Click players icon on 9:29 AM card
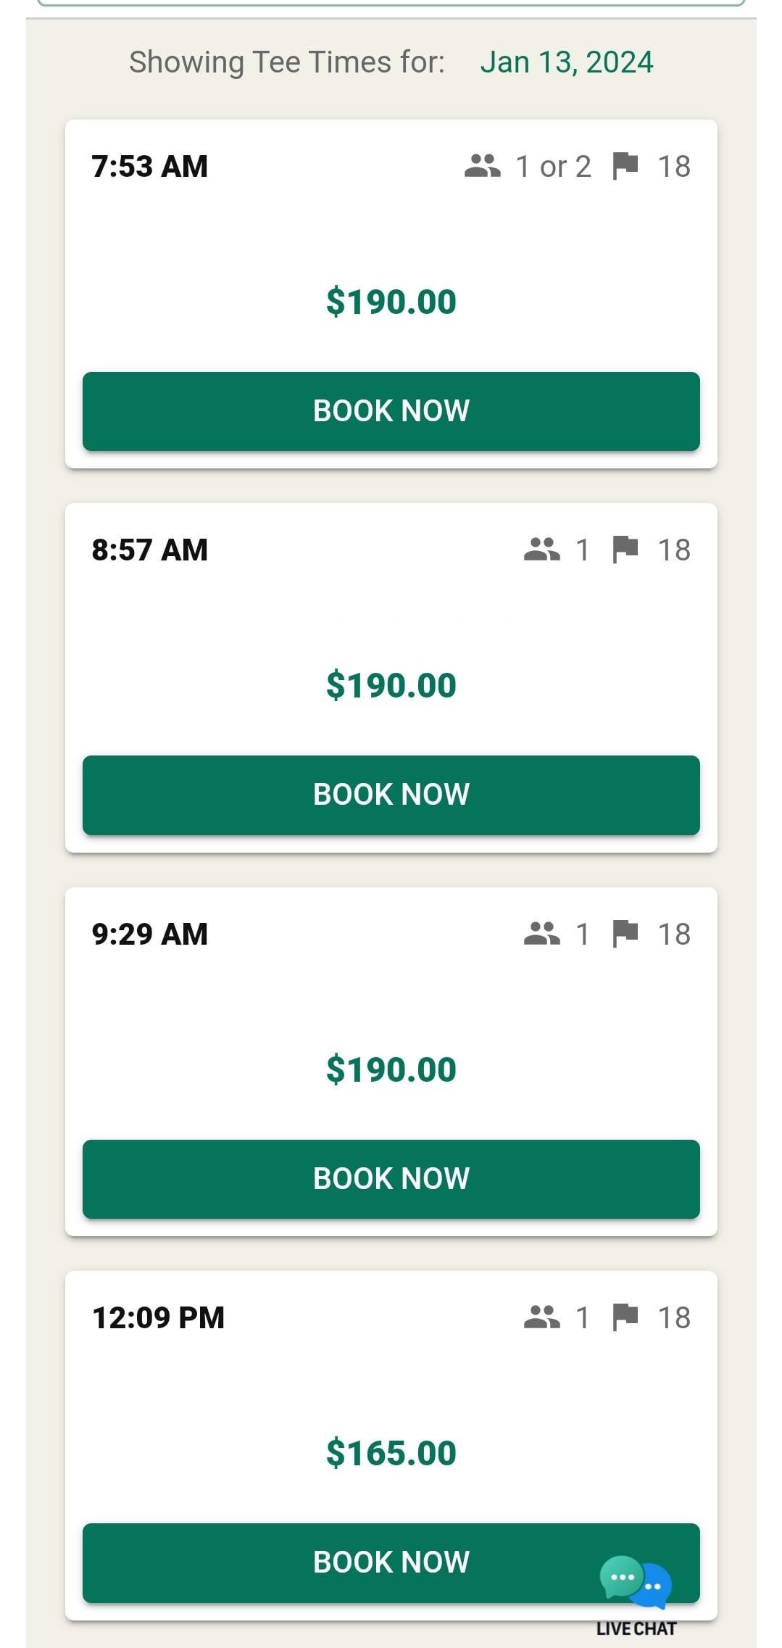782x1648 pixels. pyautogui.click(x=542, y=934)
